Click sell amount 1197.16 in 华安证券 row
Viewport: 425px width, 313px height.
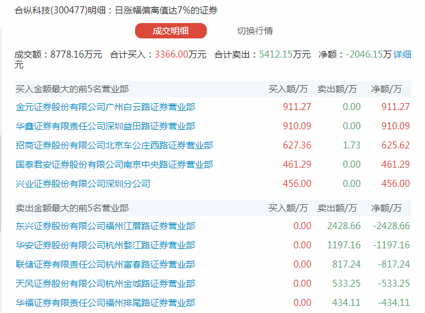[x=344, y=245]
